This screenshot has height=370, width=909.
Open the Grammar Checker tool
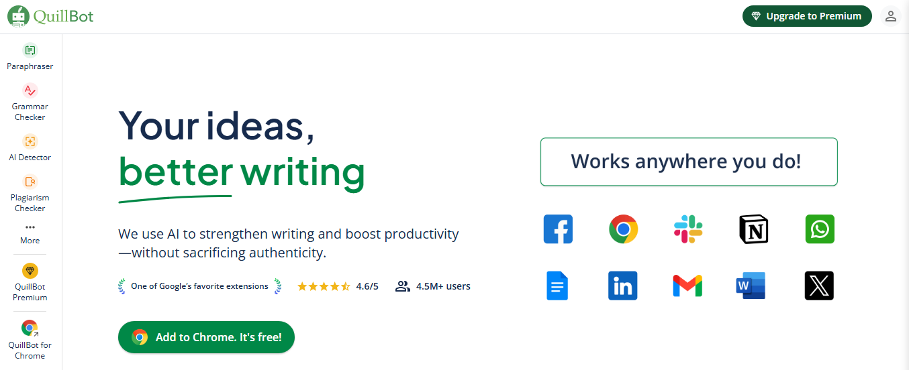pos(30,102)
